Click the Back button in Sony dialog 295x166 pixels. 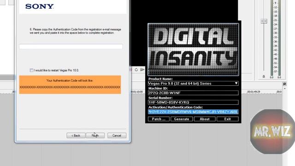click(x=76, y=136)
